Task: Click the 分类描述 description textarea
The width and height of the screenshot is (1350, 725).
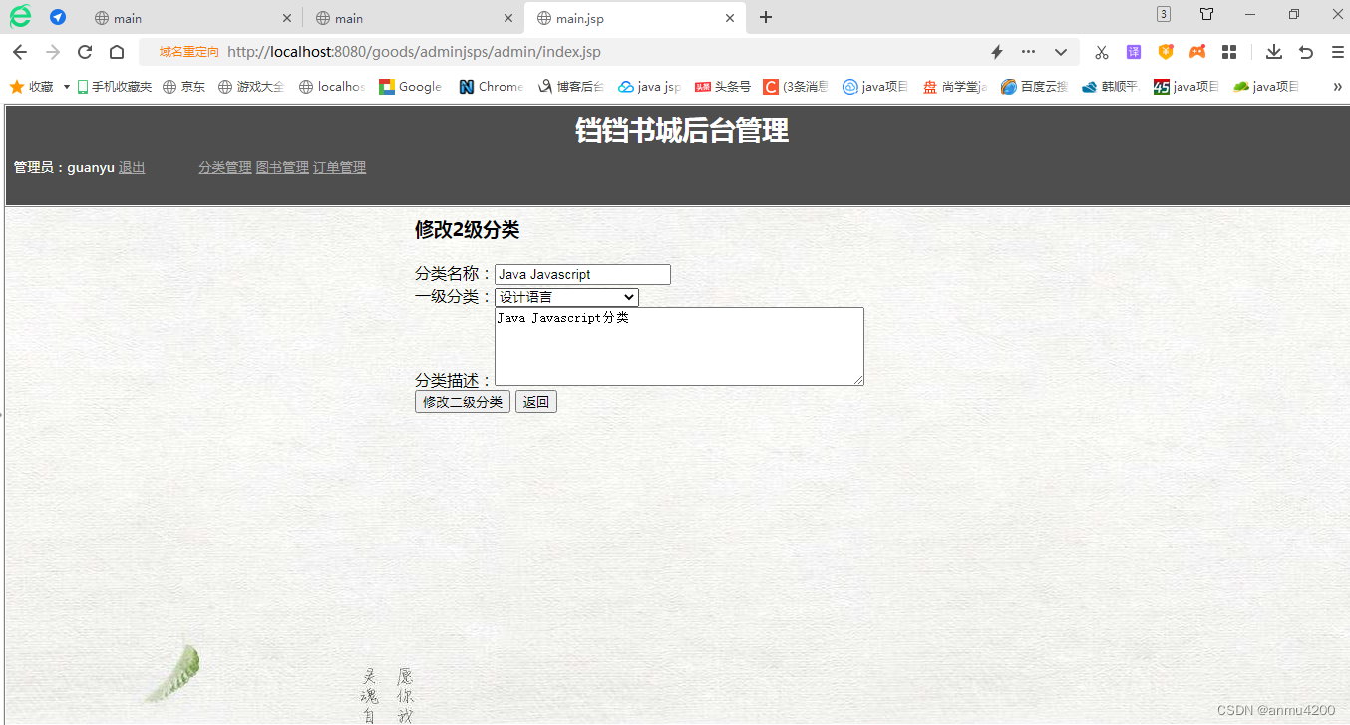Action: 679,346
